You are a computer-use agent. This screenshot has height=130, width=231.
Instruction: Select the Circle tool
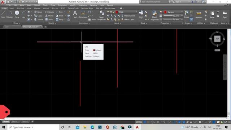[x=17, y=14]
